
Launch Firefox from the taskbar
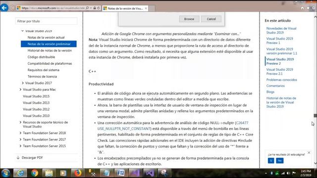(77, 173)
